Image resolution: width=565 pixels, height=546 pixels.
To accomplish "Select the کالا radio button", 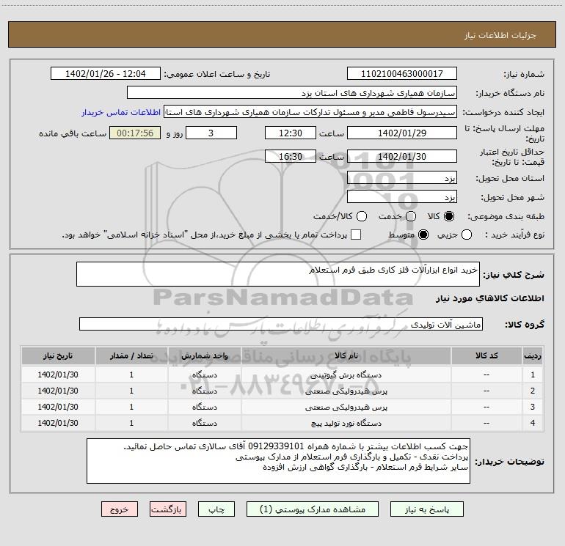I will [x=449, y=216].
